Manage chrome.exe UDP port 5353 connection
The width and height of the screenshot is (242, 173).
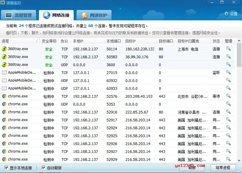click(228, 104)
